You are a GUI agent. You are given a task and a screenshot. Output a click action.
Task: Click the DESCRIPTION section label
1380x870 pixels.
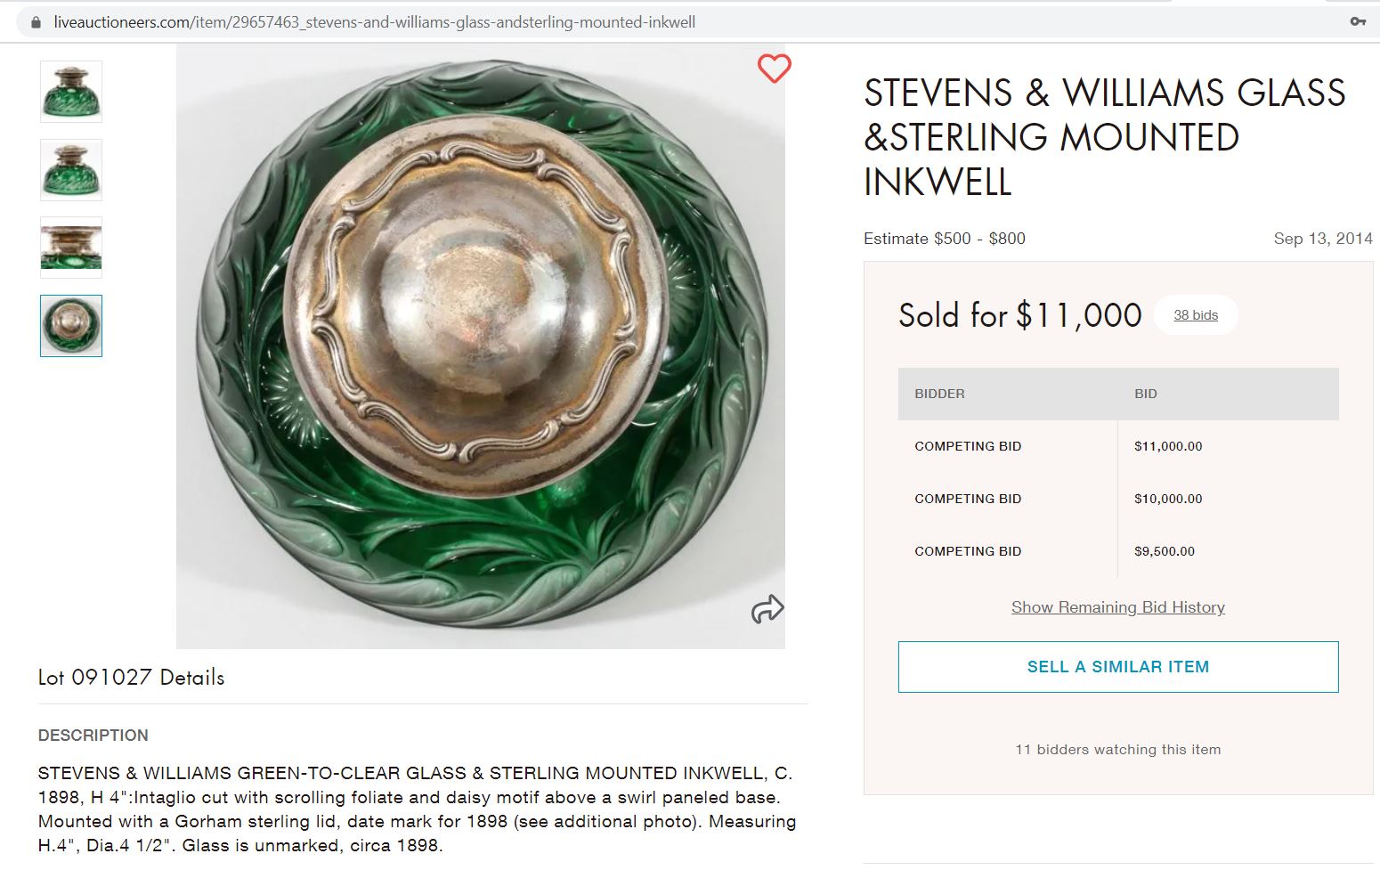93,736
